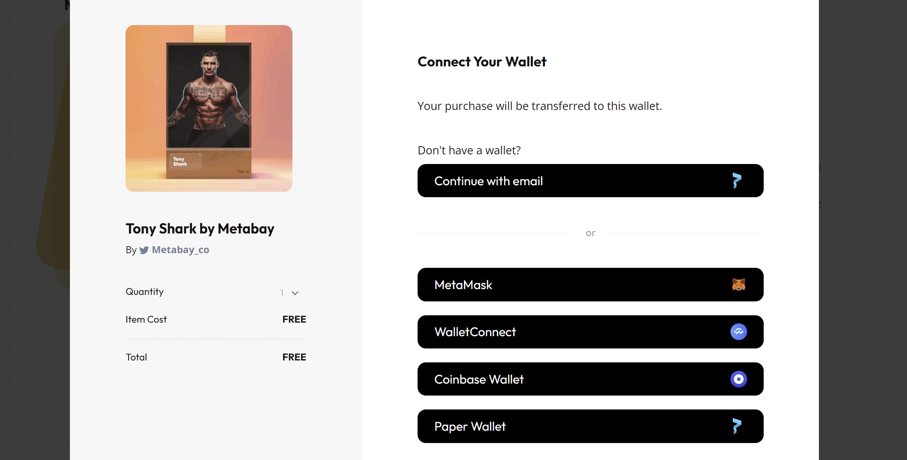The height and width of the screenshot is (460, 907).
Task: Click Paper logo on Continue with email
Action: coord(737,181)
